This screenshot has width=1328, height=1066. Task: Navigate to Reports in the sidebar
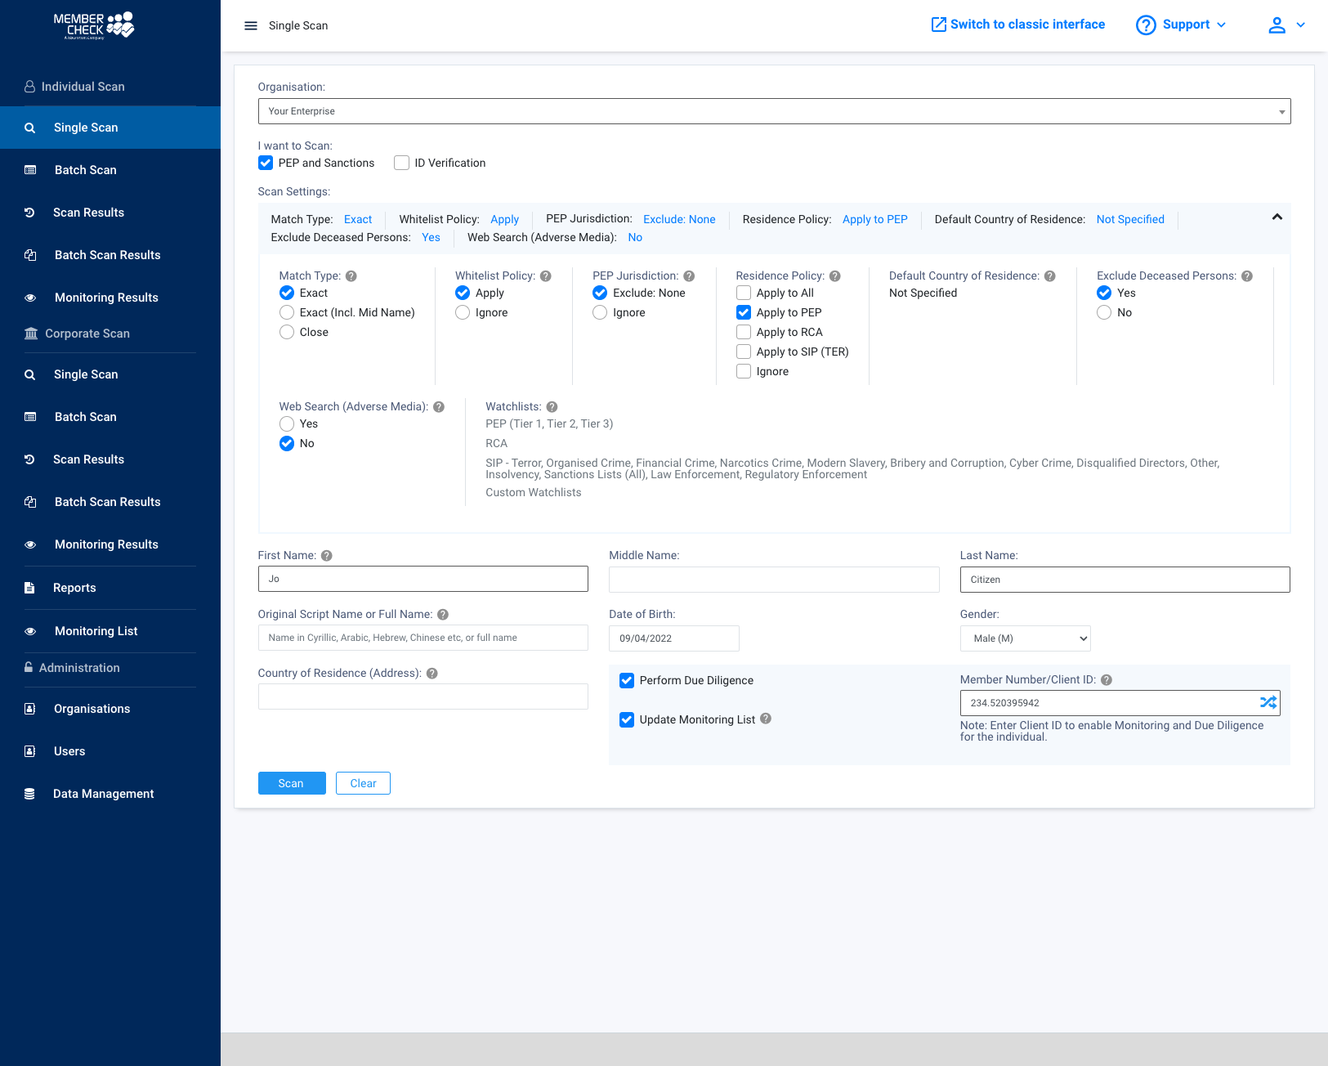(74, 587)
